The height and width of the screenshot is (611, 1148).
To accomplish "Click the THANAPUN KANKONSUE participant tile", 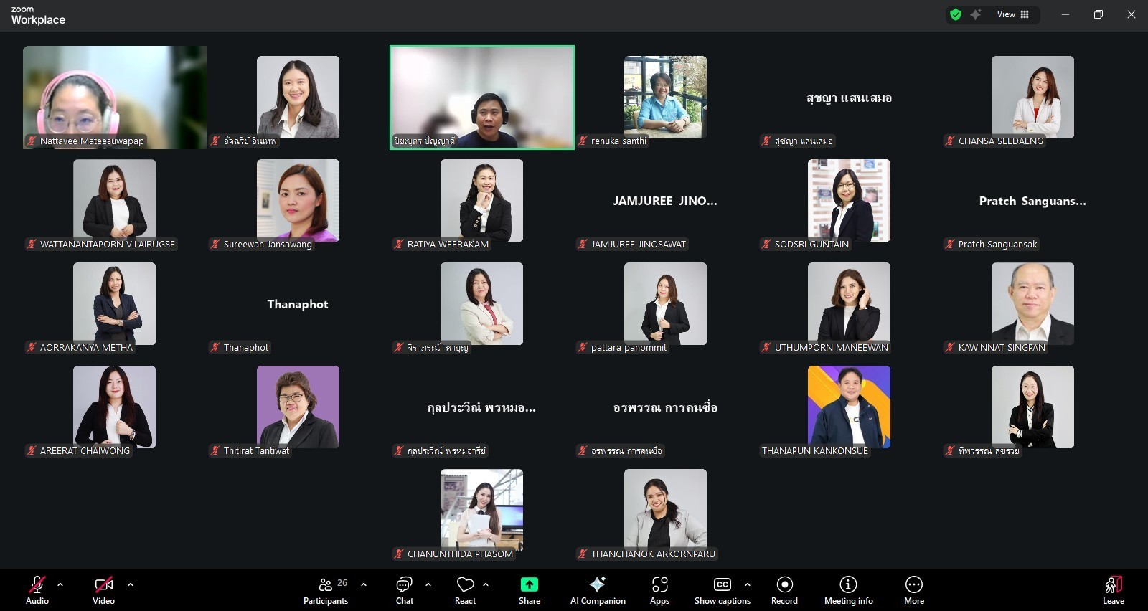I will click(x=849, y=407).
